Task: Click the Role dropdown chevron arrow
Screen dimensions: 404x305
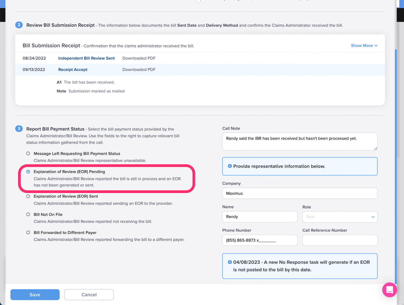Action: [373, 217]
